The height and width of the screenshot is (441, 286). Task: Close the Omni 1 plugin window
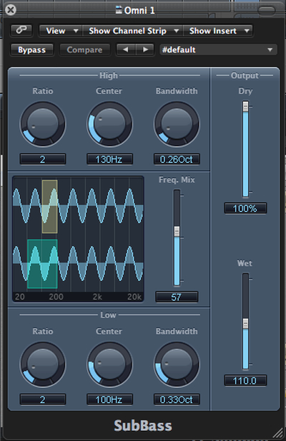(11, 10)
